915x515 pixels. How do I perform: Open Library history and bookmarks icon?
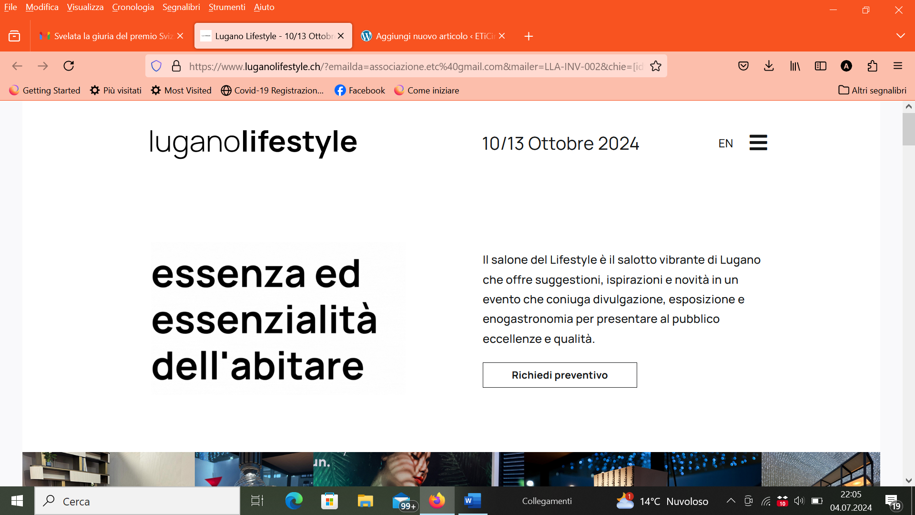tap(795, 66)
